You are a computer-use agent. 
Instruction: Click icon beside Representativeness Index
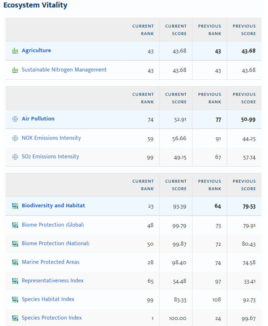(15, 281)
